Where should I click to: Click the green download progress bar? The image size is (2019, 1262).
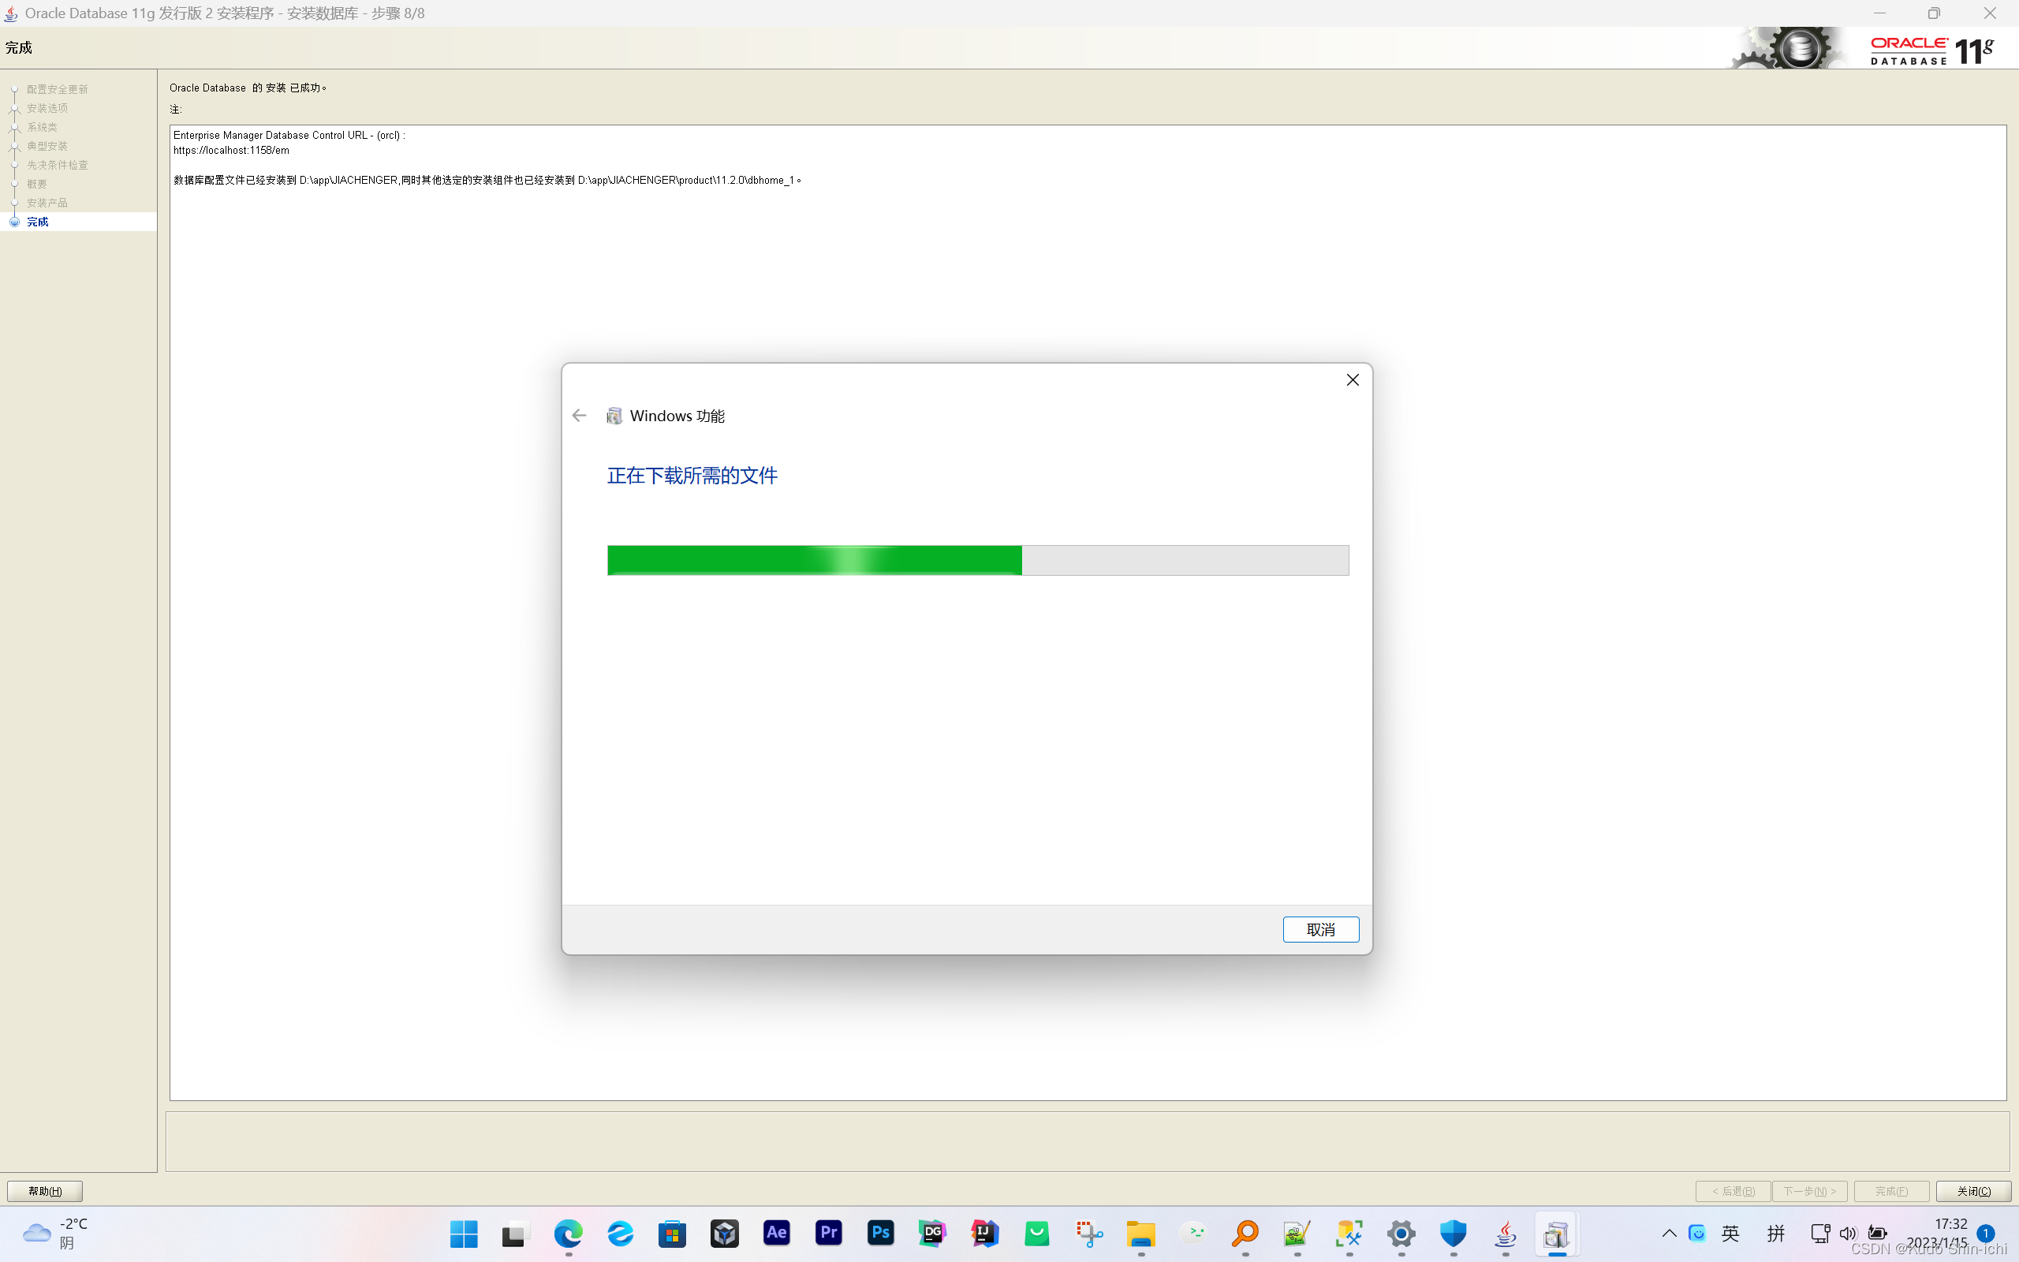coord(978,560)
